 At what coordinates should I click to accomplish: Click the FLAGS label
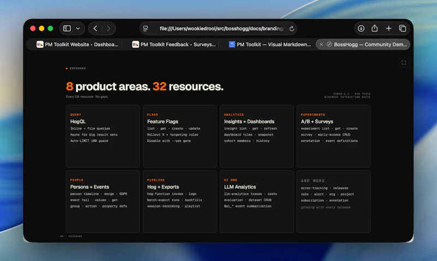tap(152, 114)
